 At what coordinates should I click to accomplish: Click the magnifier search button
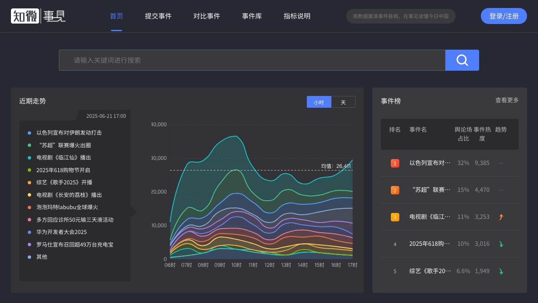tap(462, 60)
